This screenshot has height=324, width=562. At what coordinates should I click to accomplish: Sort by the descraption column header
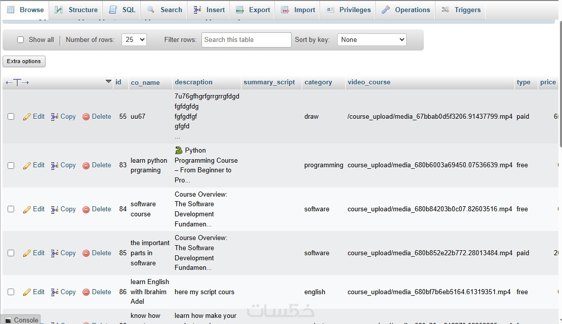193,82
